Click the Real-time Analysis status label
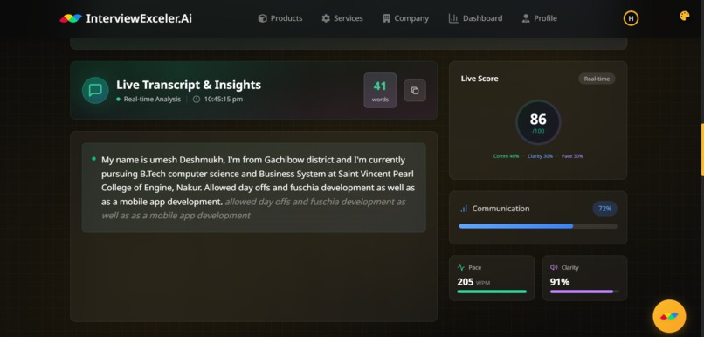This screenshot has width=704, height=337. coord(152,100)
